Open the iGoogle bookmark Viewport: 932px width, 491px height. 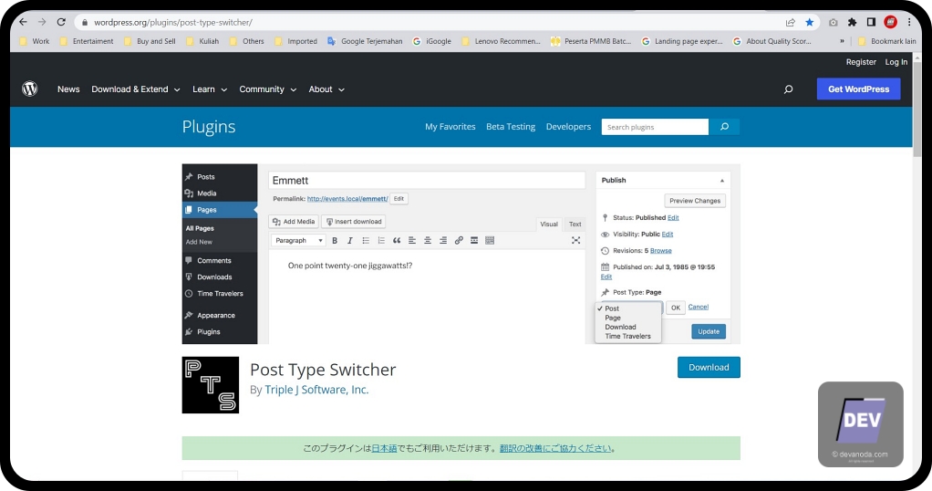click(x=431, y=41)
